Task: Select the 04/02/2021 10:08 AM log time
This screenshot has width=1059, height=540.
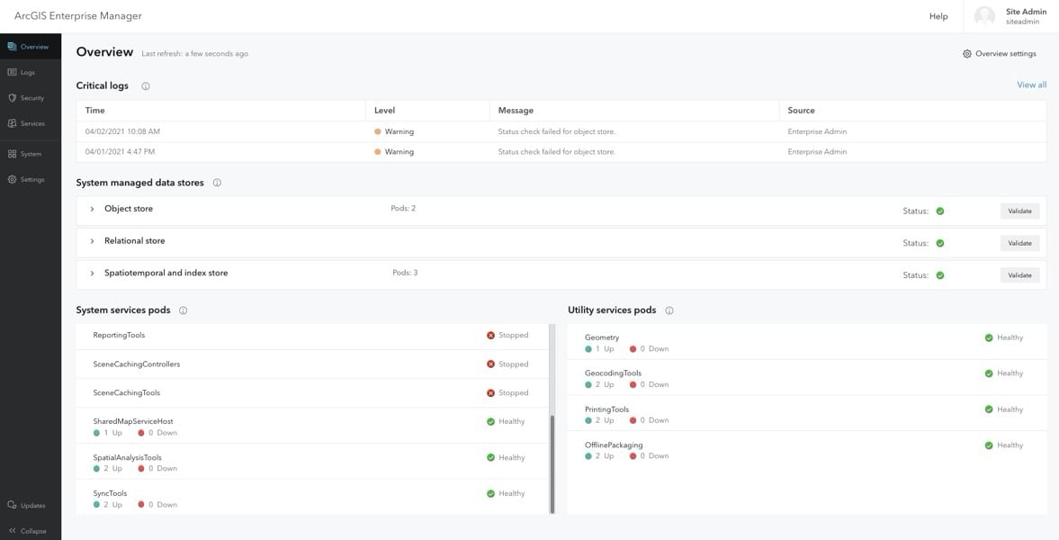Action: (122, 131)
